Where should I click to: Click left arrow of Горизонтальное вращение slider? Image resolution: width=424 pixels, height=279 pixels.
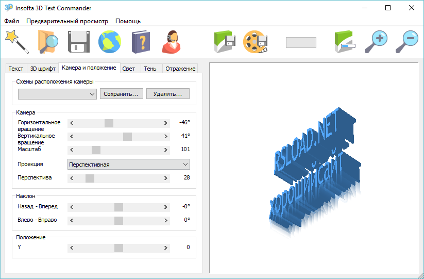(72, 123)
